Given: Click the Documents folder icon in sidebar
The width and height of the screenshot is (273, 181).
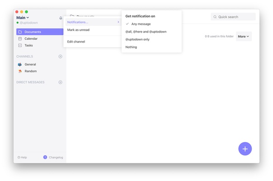Looking at the screenshot, I should tap(20, 32).
